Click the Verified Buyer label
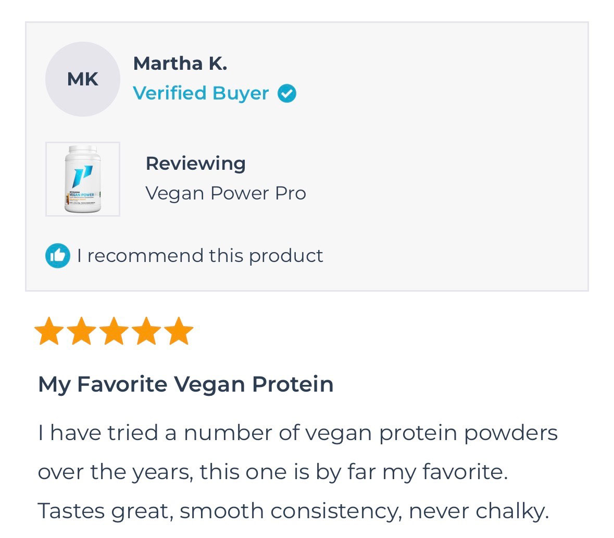The width and height of the screenshot is (614, 538). 201,93
